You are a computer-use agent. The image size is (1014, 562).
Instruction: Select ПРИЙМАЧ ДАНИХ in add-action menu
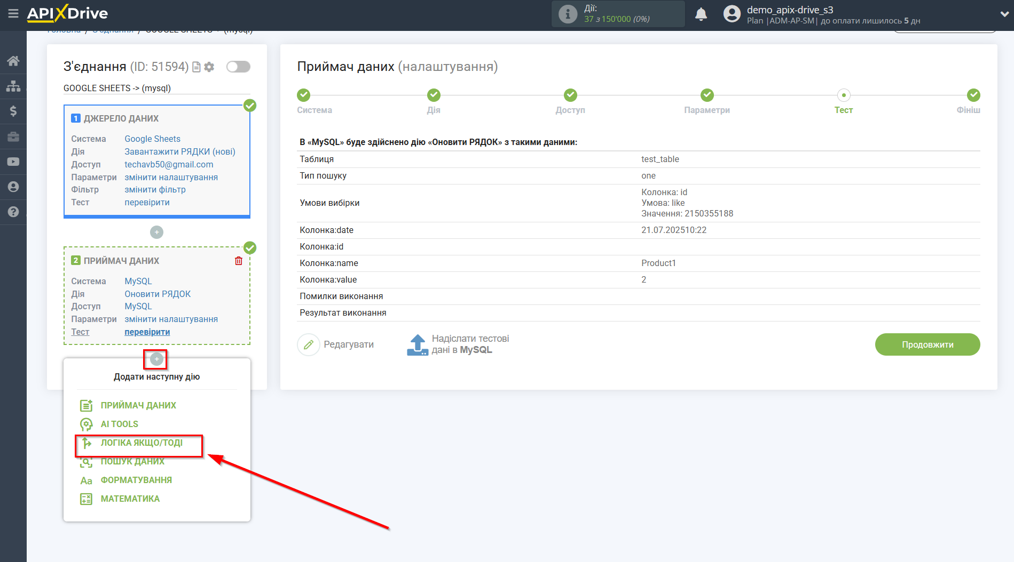(x=138, y=405)
